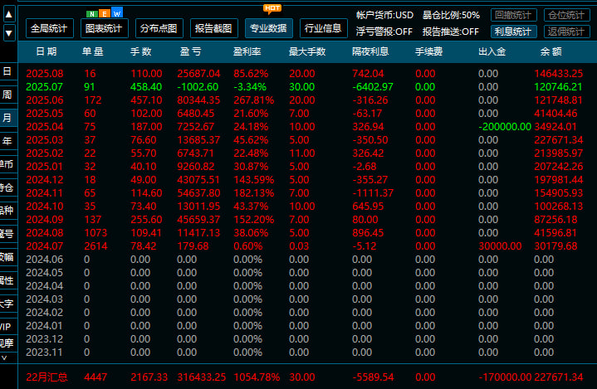Viewport: 597px width, 389px height.
Task: Sort by 最大手数 max lots header
Action: coord(307,51)
